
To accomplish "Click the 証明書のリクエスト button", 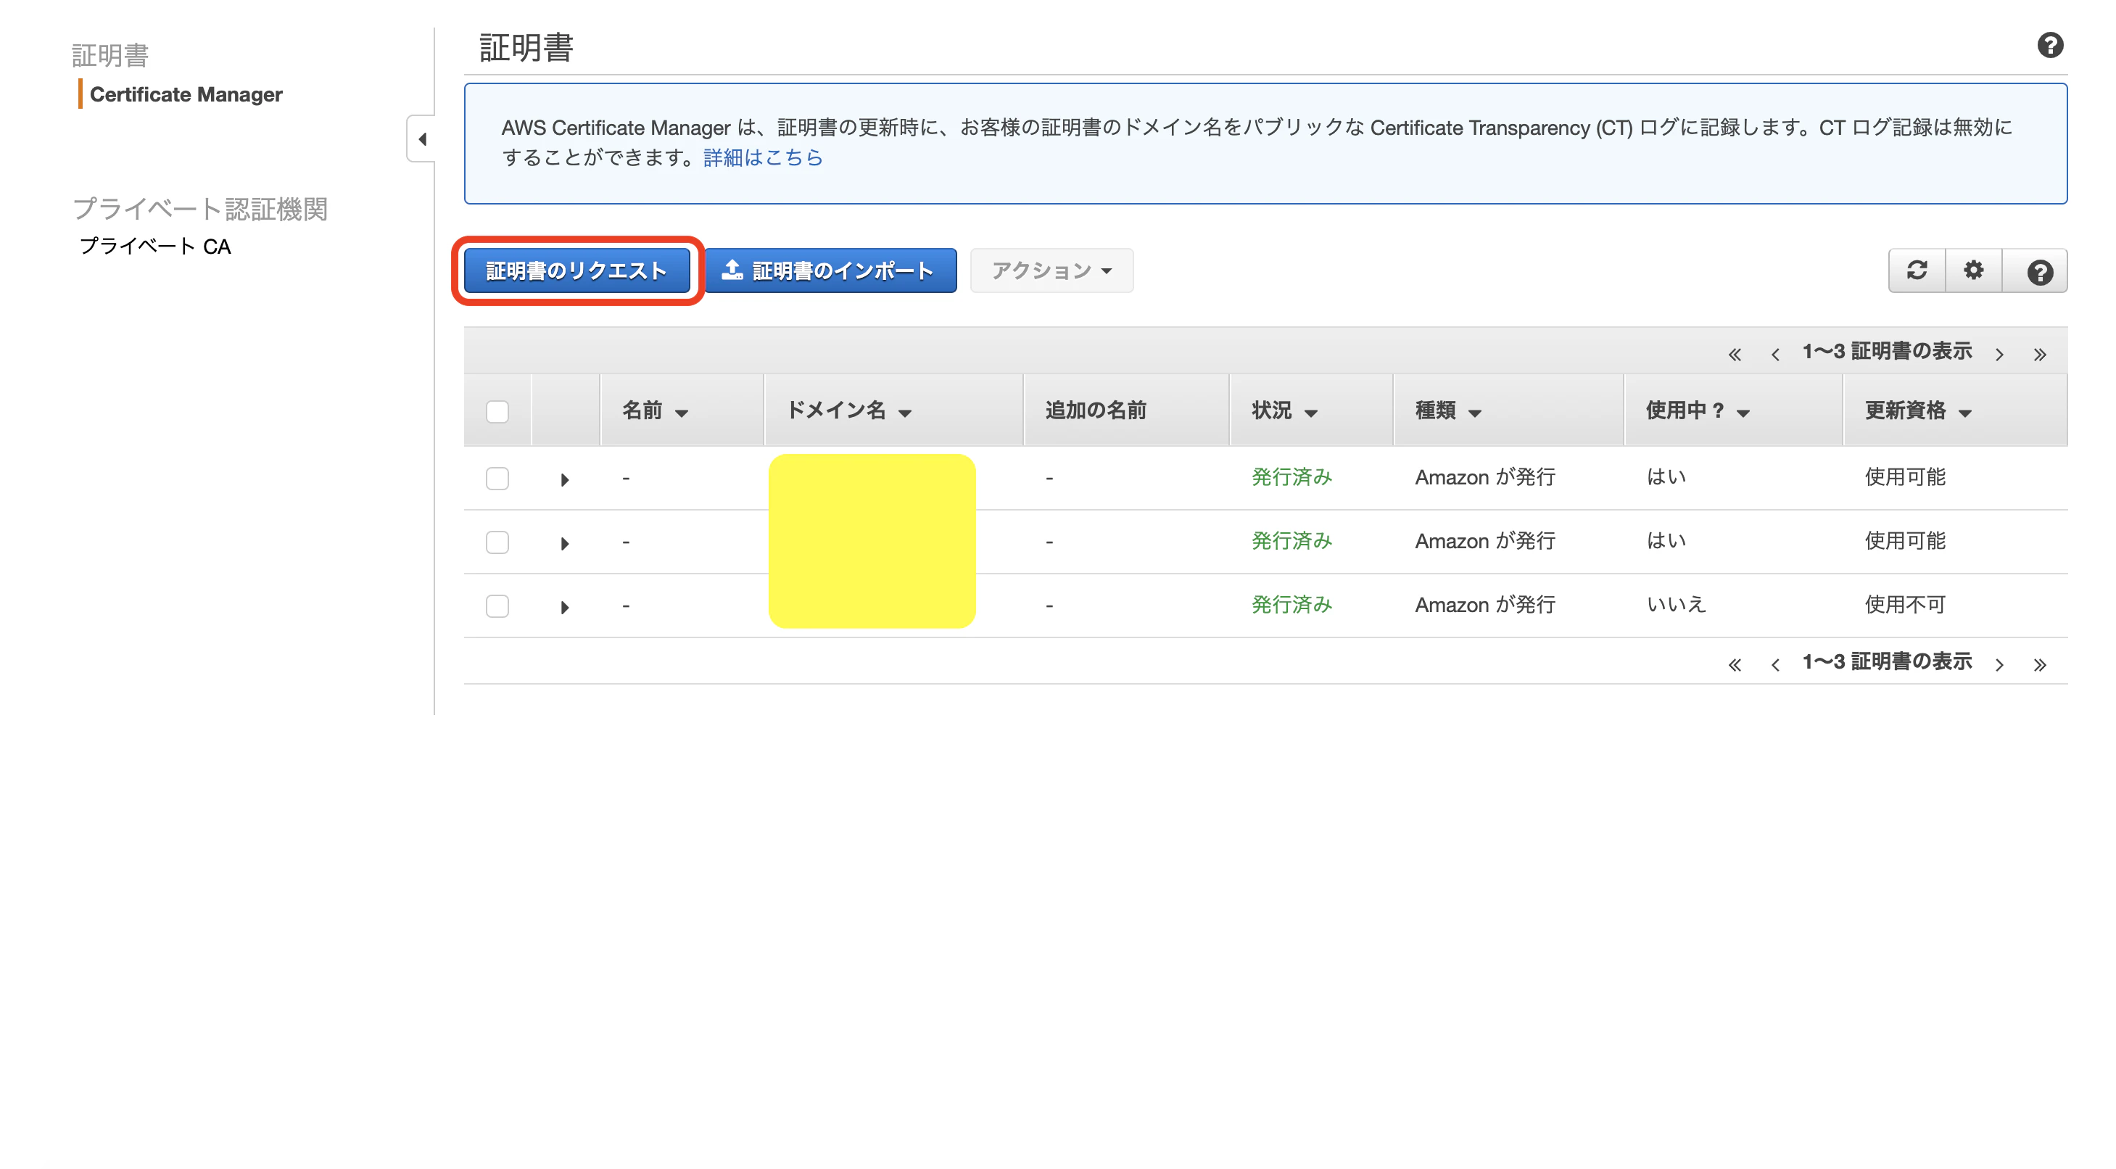I will coord(576,270).
